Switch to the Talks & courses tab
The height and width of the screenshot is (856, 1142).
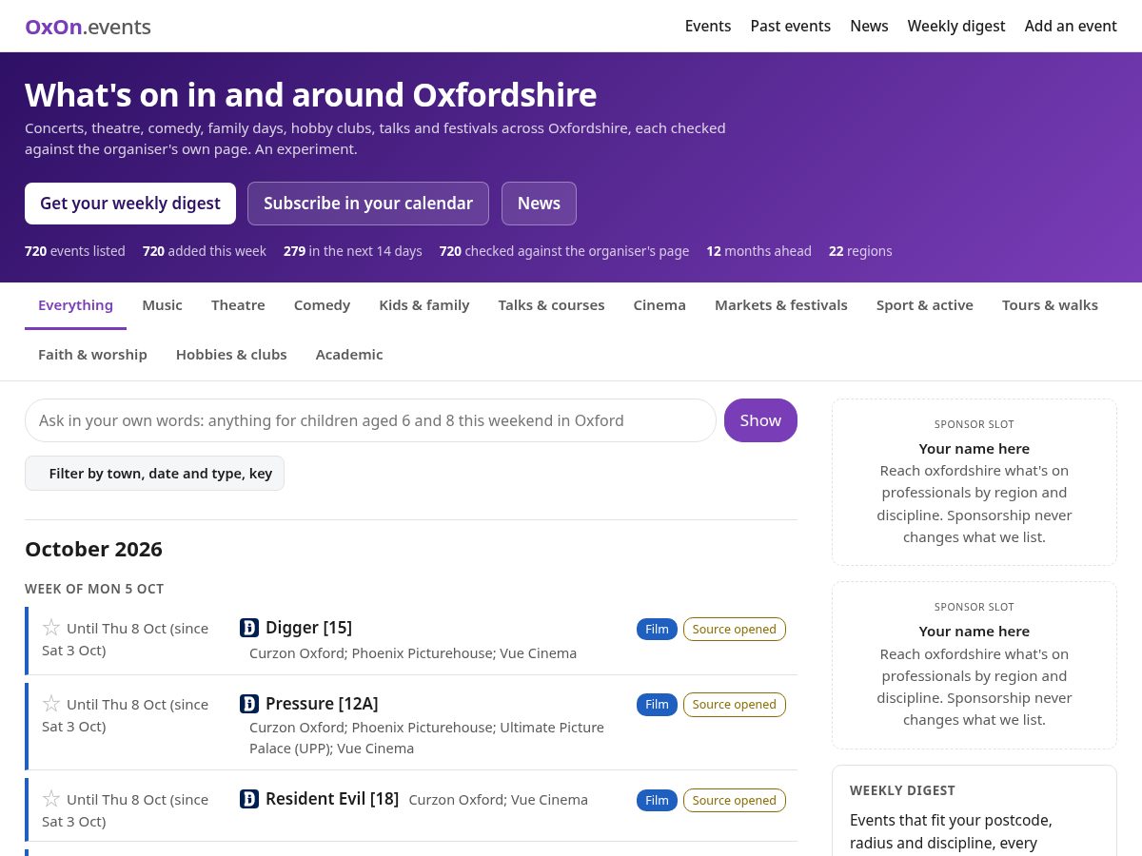[x=551, y=305]
